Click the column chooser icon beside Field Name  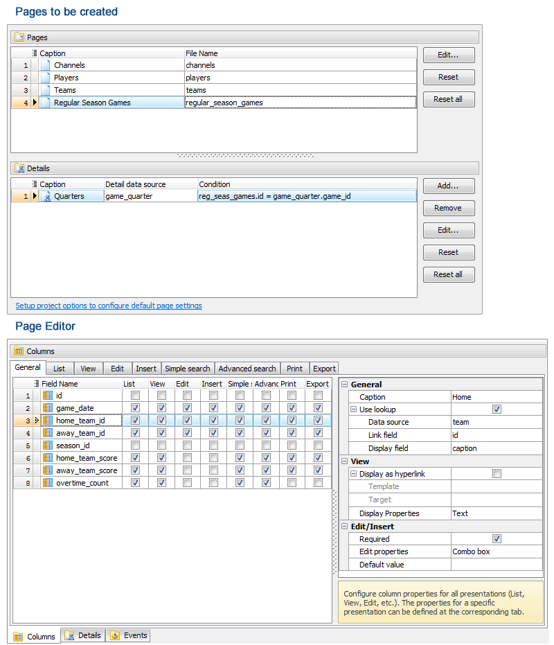pyautogui.click(x=36, y=384)
